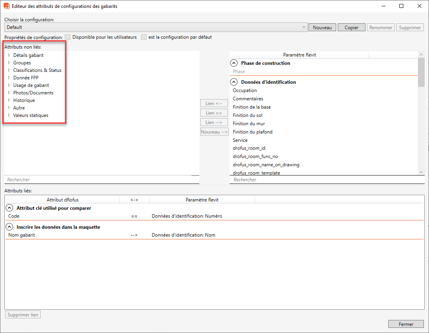Click the unlinked attributes Rechercher field
The height and width of the screenshot is (333, 429).
102,180
